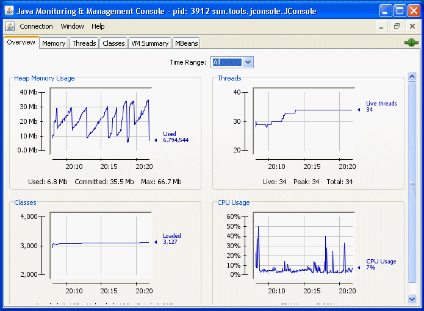
Task: Maximize the JConsole window
Action: coord(400,11)
